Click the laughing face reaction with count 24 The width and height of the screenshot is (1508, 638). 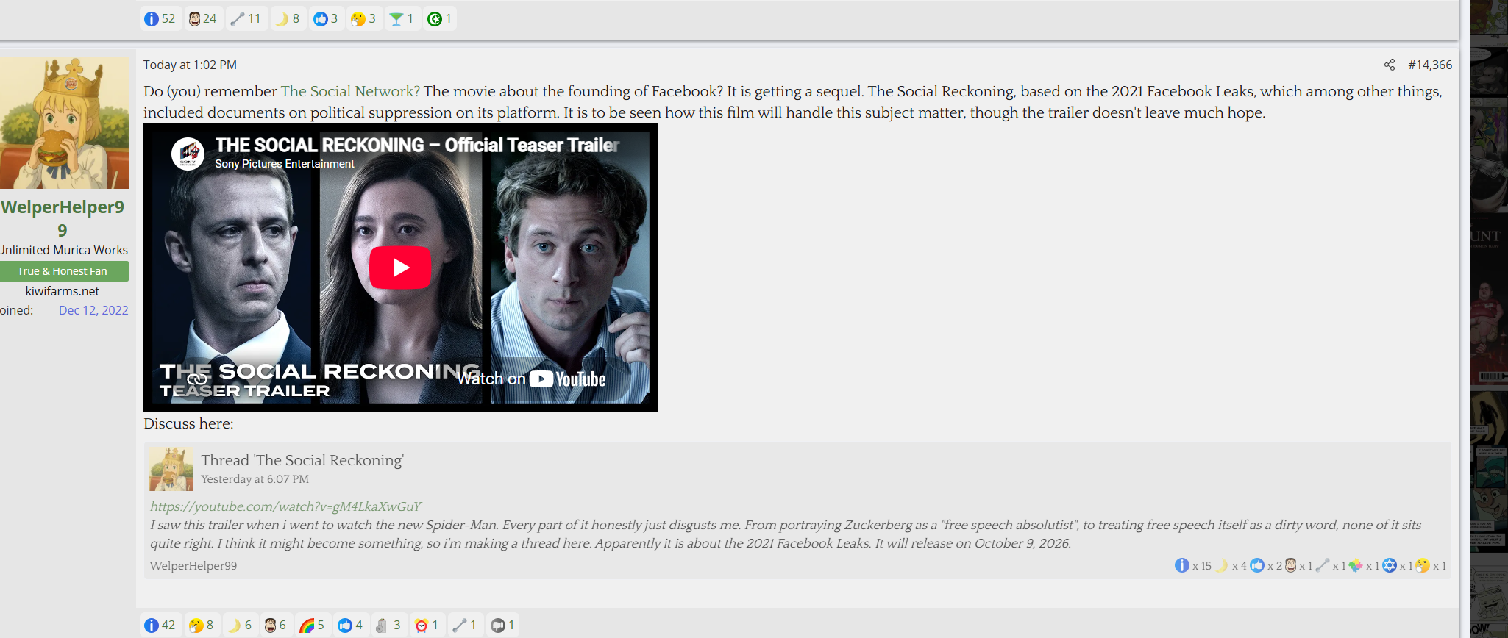202,18
